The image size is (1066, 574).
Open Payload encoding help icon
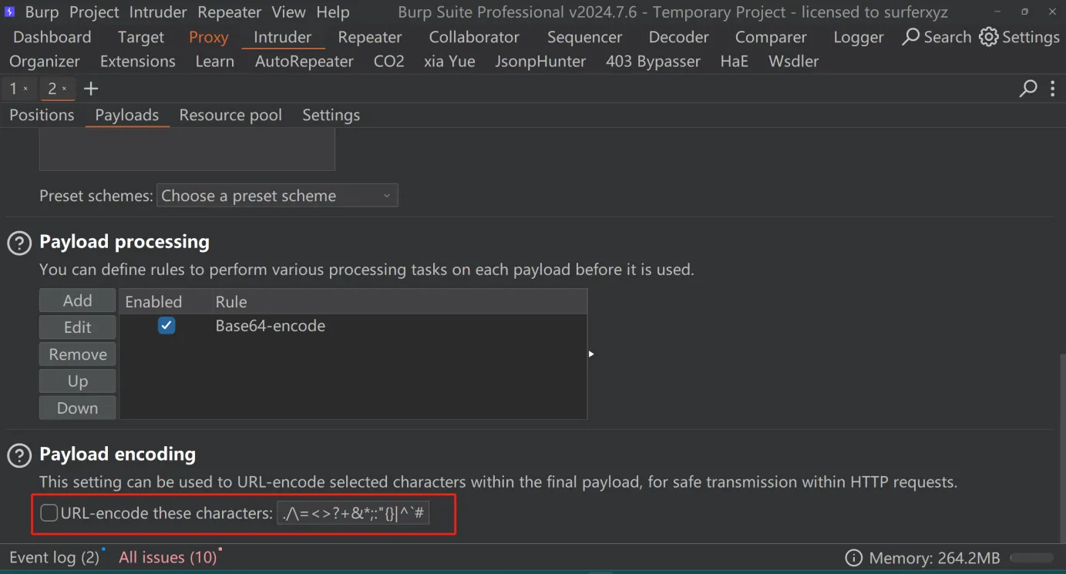pos(19,455)
